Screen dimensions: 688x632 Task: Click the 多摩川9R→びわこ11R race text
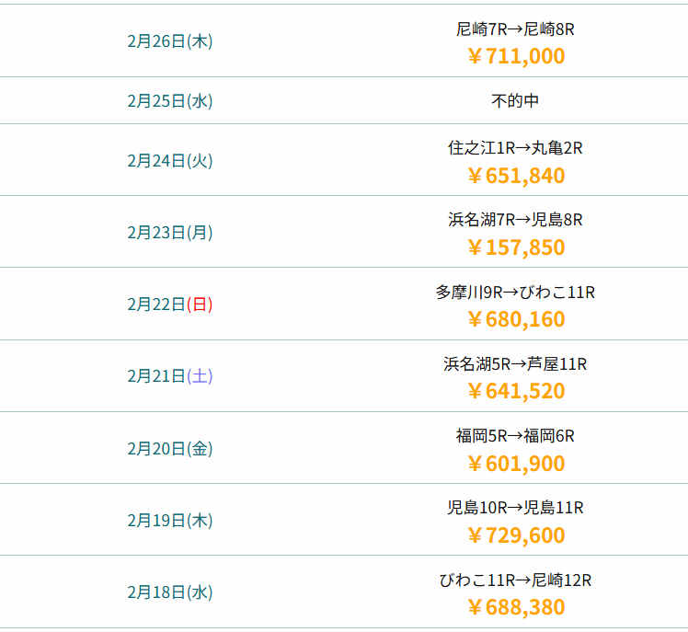[x=515, y=293]
